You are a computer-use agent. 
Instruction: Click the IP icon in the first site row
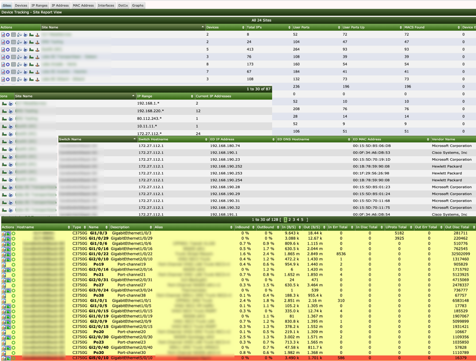point(25,35)
